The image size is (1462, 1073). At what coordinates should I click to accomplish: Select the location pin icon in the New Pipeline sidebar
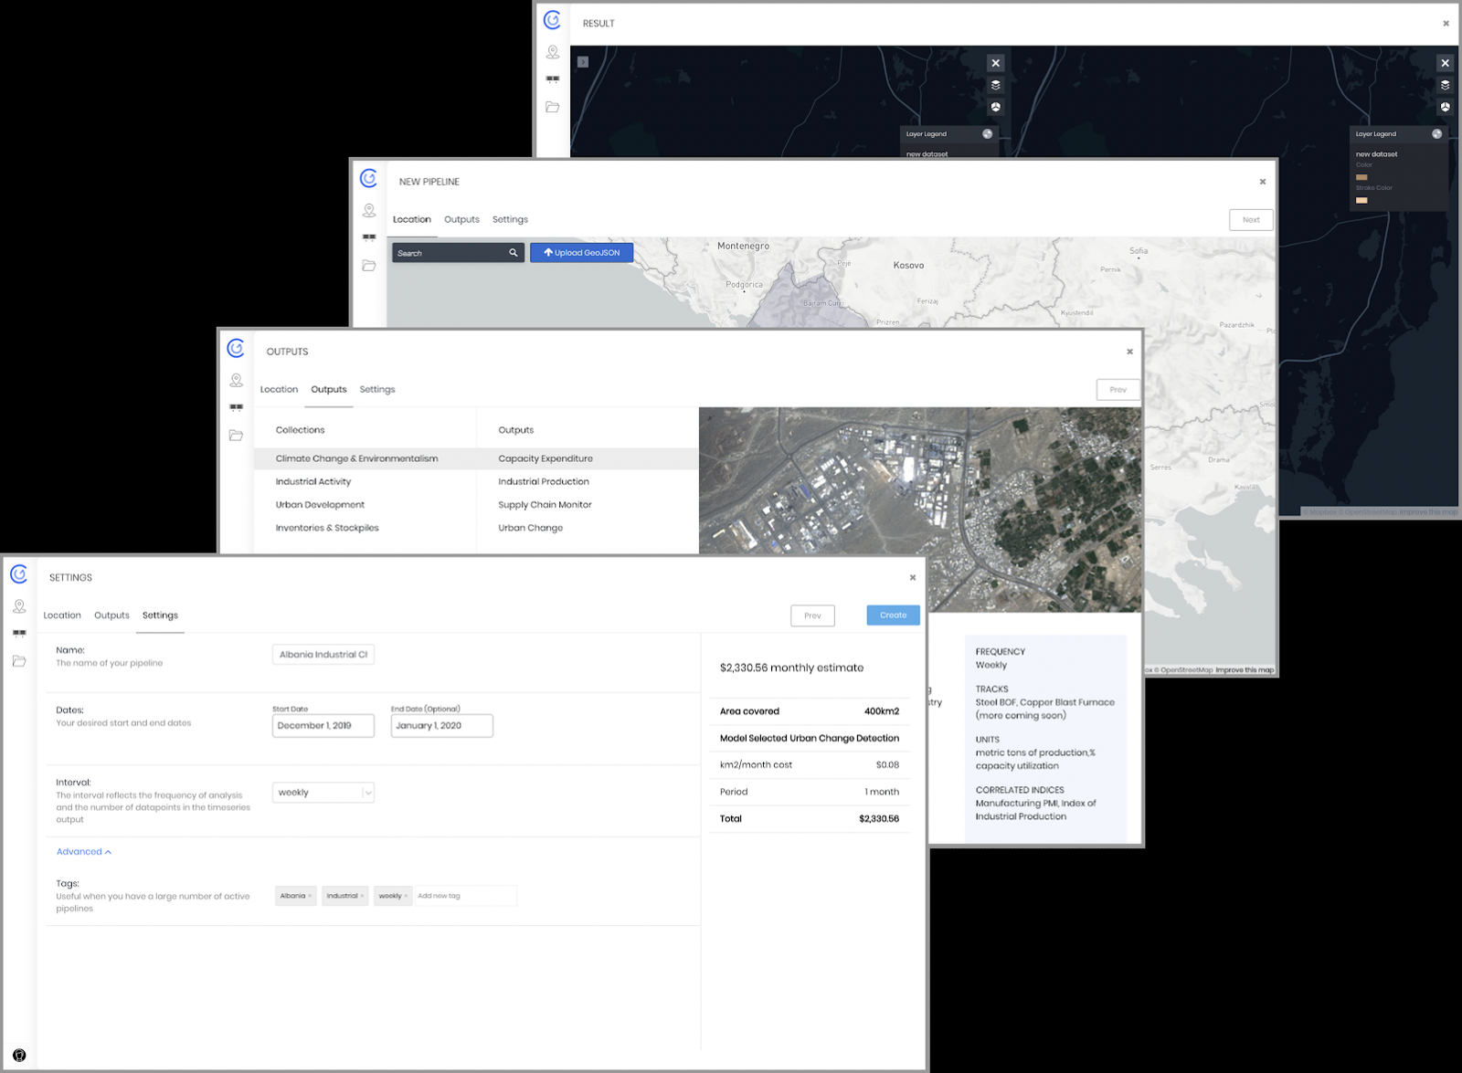(369, 211)
